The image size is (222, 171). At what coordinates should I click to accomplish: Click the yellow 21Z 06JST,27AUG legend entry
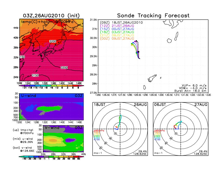[x=117, y=35]
